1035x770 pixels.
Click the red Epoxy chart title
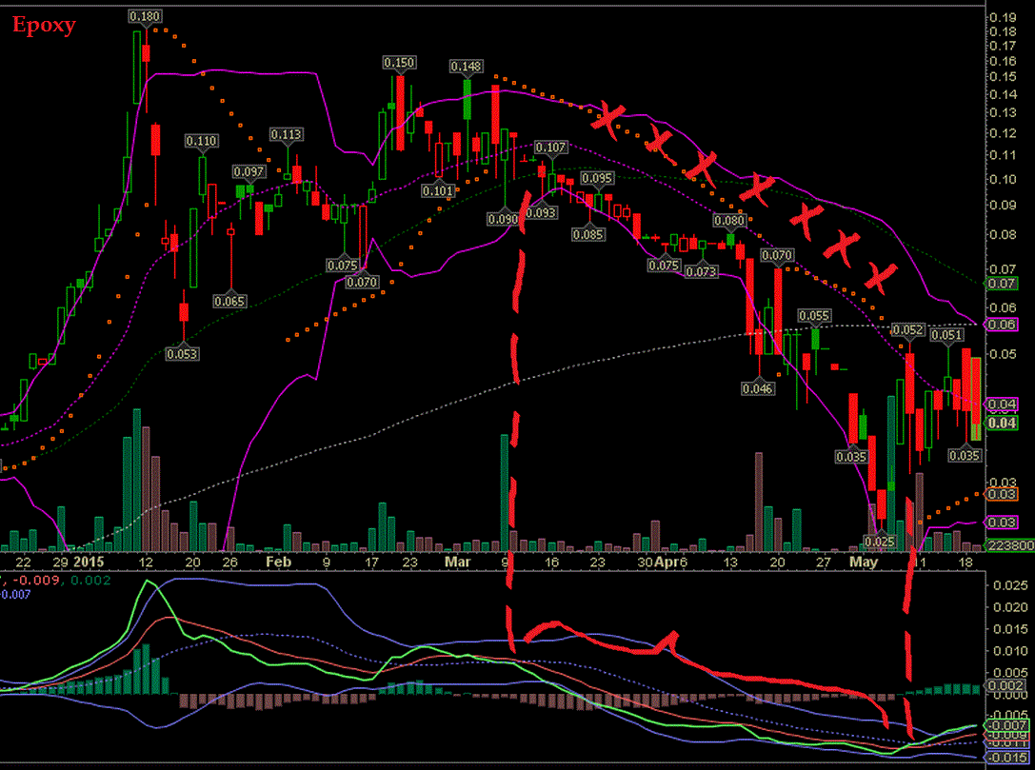44,26
